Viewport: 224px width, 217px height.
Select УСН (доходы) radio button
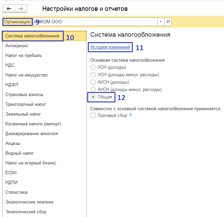tap(93, 67)
